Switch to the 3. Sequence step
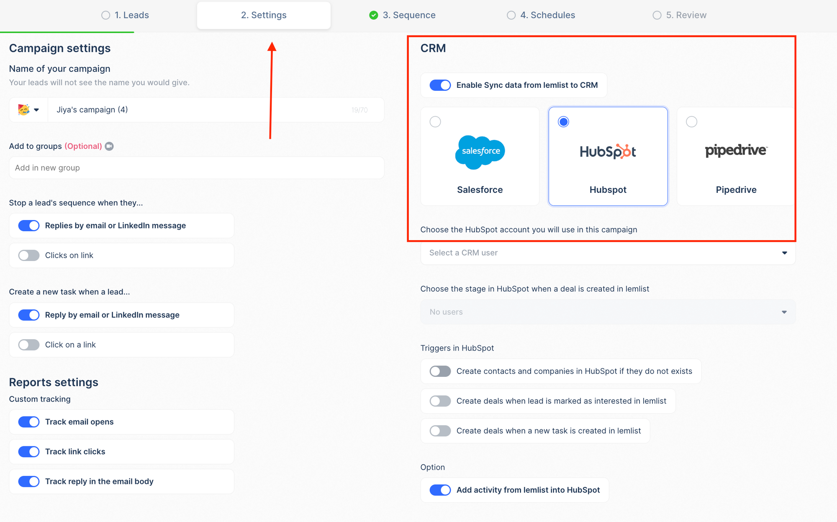Viewport: 837px width, 522px height. pos(403,15)
